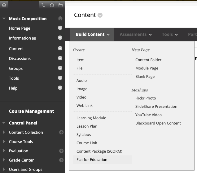Select Content Folder under New Page
The width and height of the screenshot is (197, 173).
click(148, 60)
